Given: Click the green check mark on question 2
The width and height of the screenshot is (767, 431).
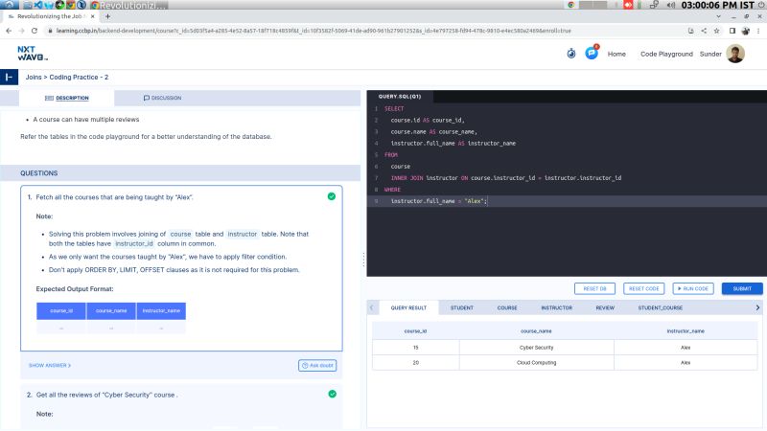Looking at the screenshot, I should coord(332,394).
